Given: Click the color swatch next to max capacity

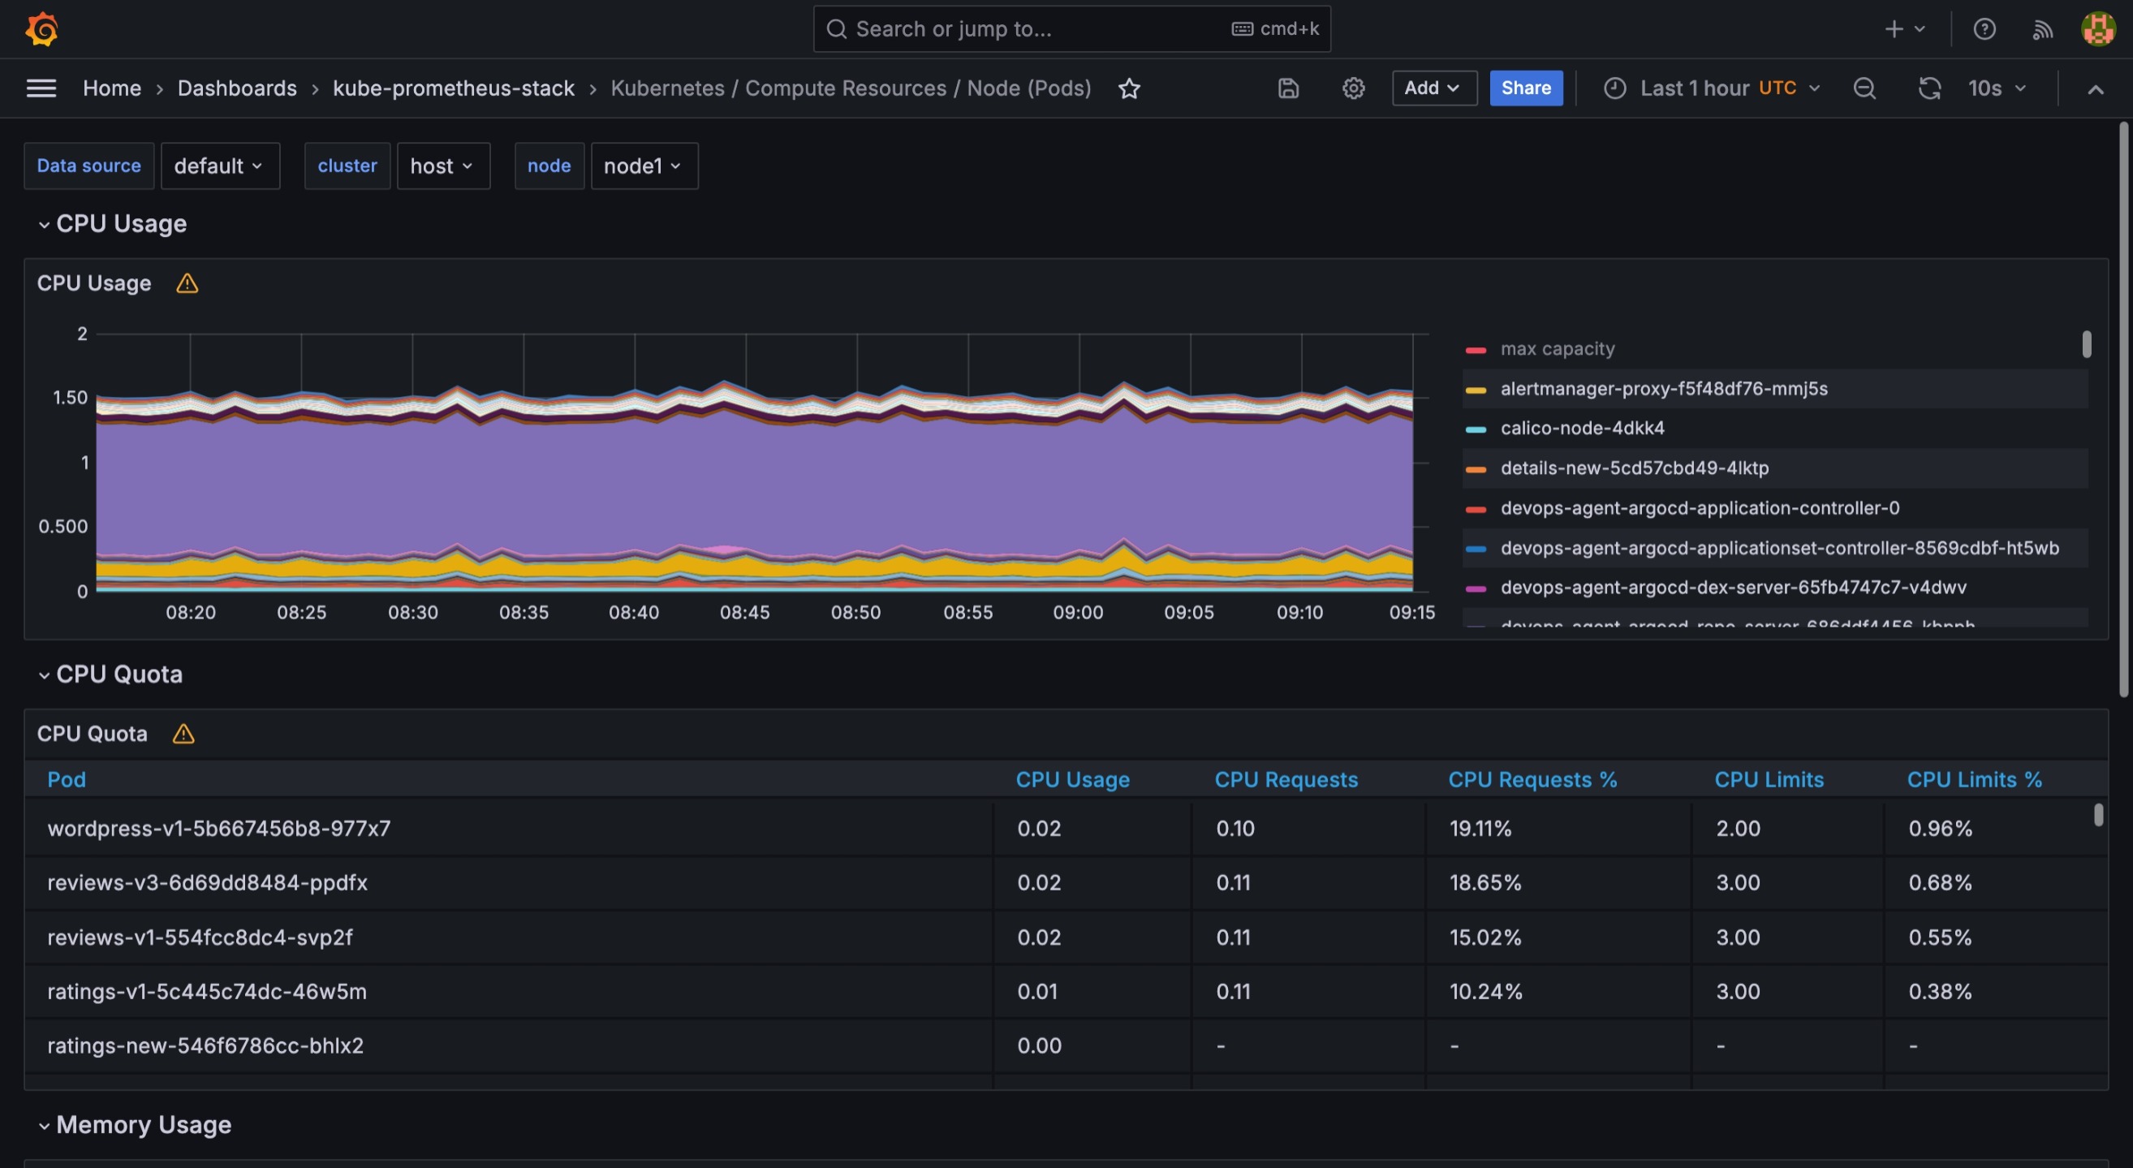Looking at the screenshot, I should click(1476, 348).
